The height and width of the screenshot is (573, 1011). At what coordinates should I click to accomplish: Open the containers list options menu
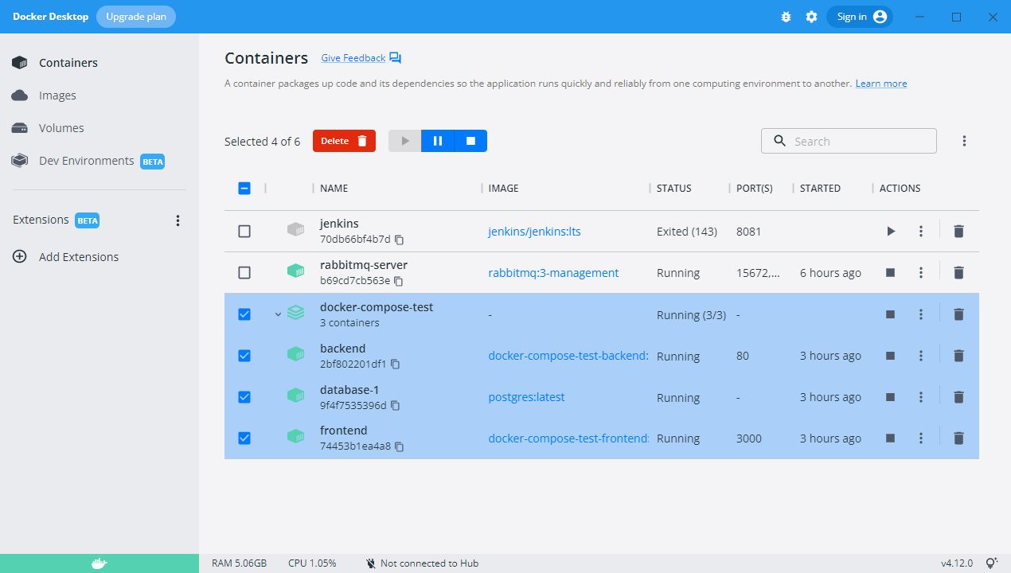(964, 140)
